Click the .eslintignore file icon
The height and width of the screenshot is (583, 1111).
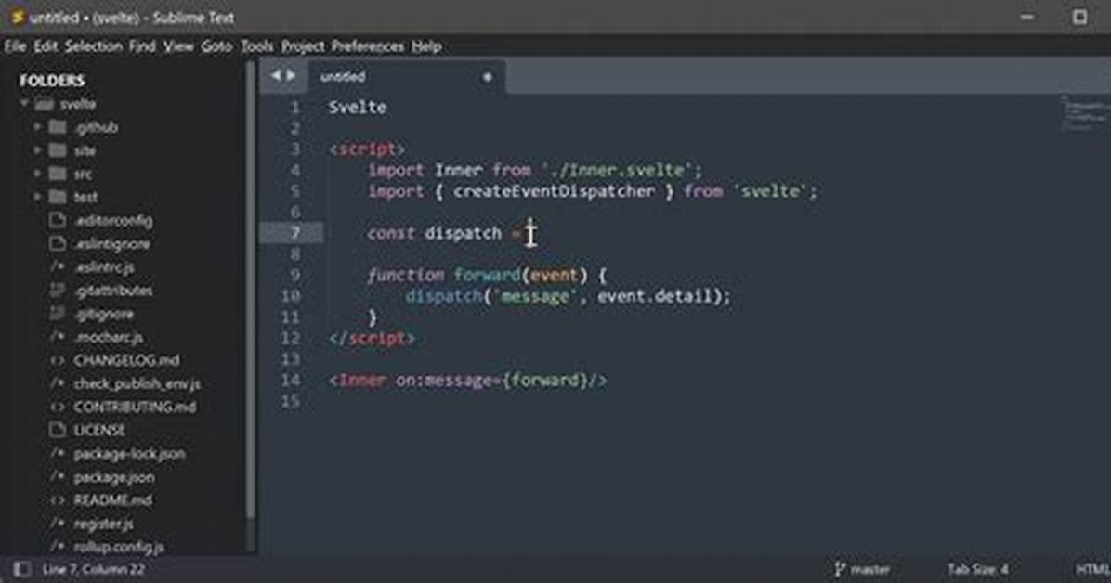pyautogui.click(x=58, y=243)
